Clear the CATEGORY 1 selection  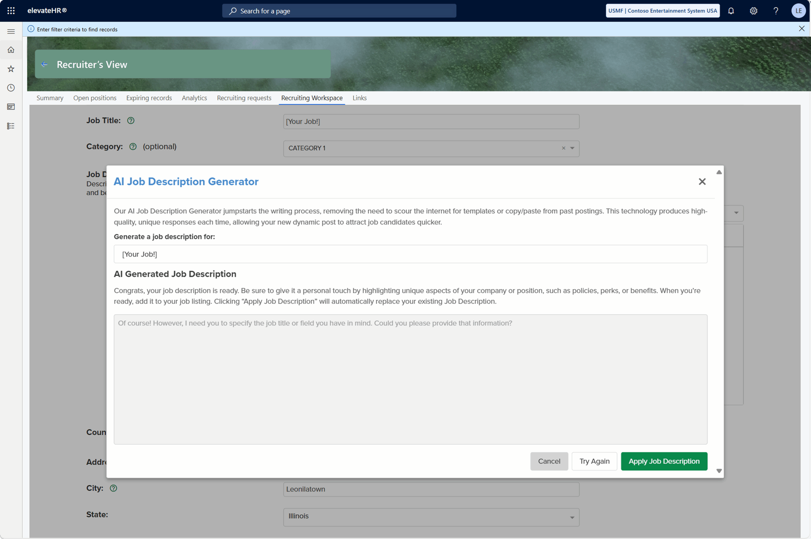pyautogui.click(x=564, y=148)
